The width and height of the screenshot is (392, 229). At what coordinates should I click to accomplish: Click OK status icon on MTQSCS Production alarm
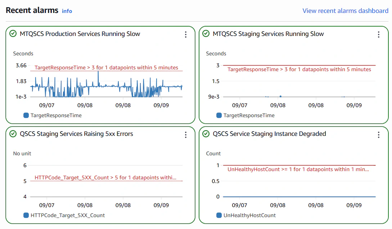click(x=13, y=34)
